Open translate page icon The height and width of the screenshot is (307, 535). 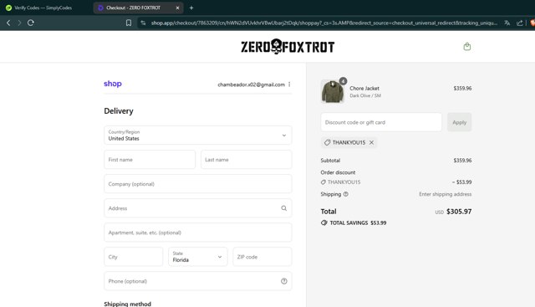(507, 23)
